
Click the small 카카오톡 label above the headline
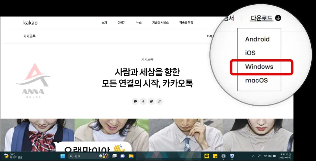tap(147, 59)
